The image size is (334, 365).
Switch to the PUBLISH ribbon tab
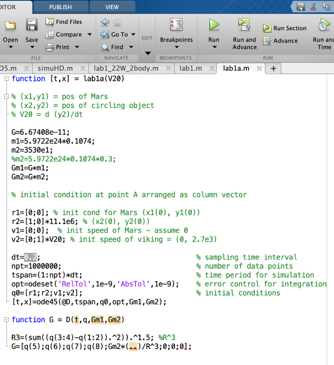coord(60,6)
